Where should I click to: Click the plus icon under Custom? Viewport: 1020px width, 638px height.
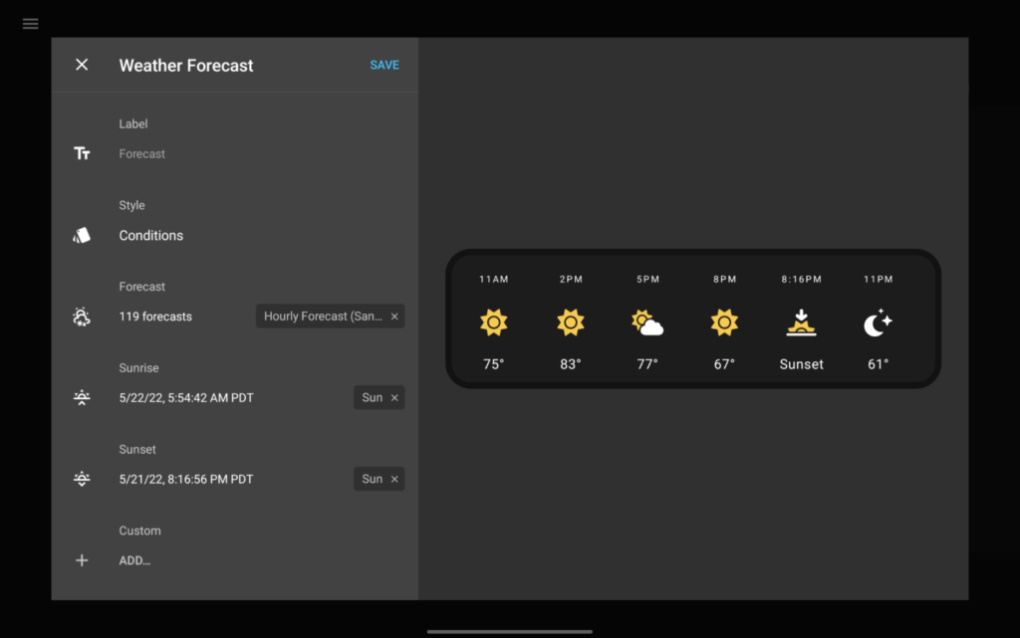point(82,560)
